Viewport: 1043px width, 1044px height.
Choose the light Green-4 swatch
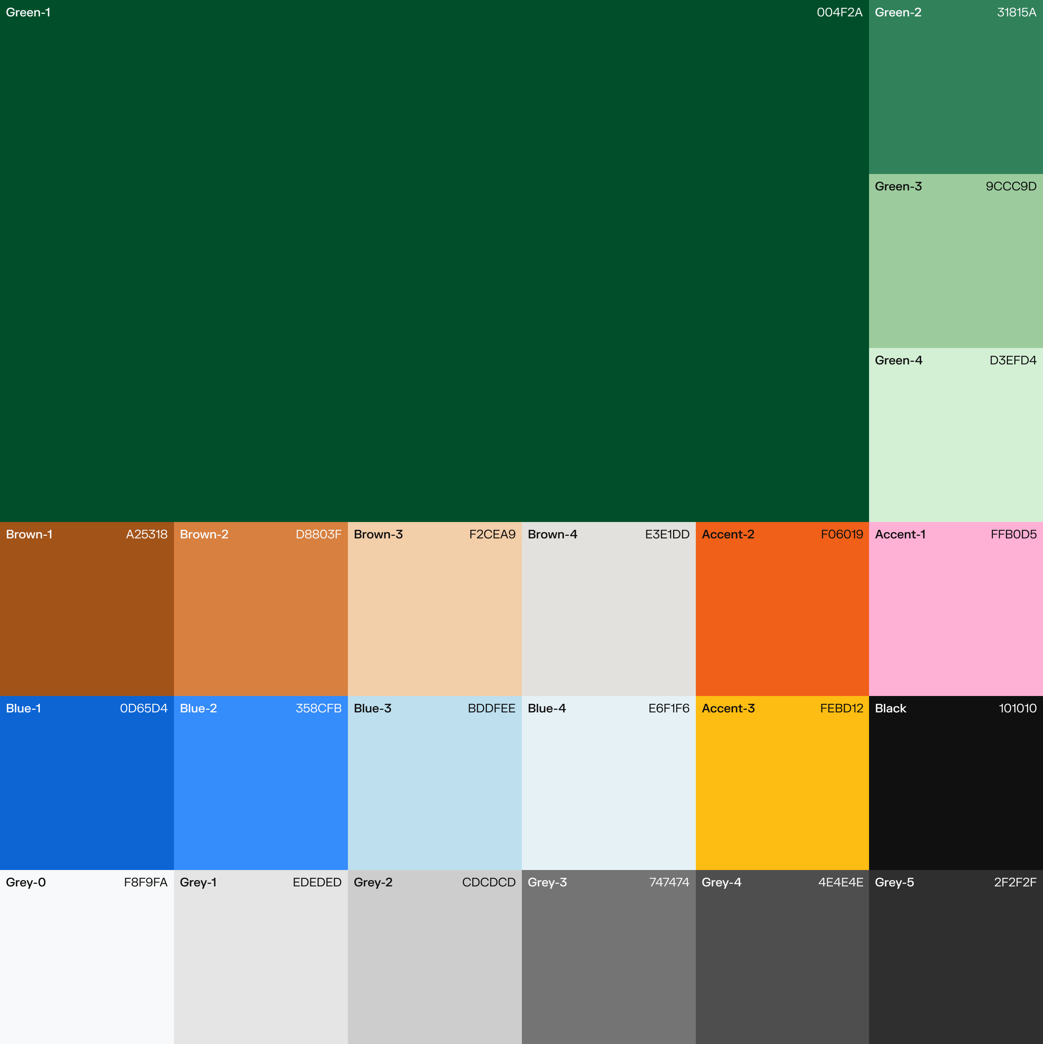955,435
